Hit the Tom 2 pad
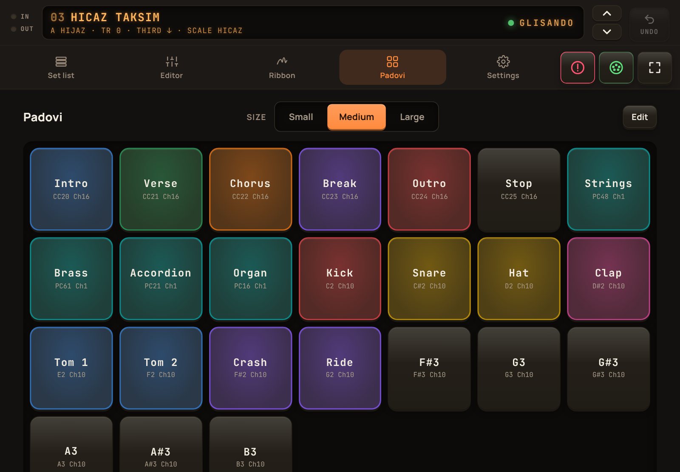The width and height of the screenshot is (680, 472). (161, 368)
